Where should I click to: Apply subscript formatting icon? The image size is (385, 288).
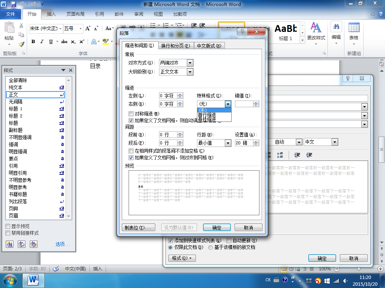[73, 42]
